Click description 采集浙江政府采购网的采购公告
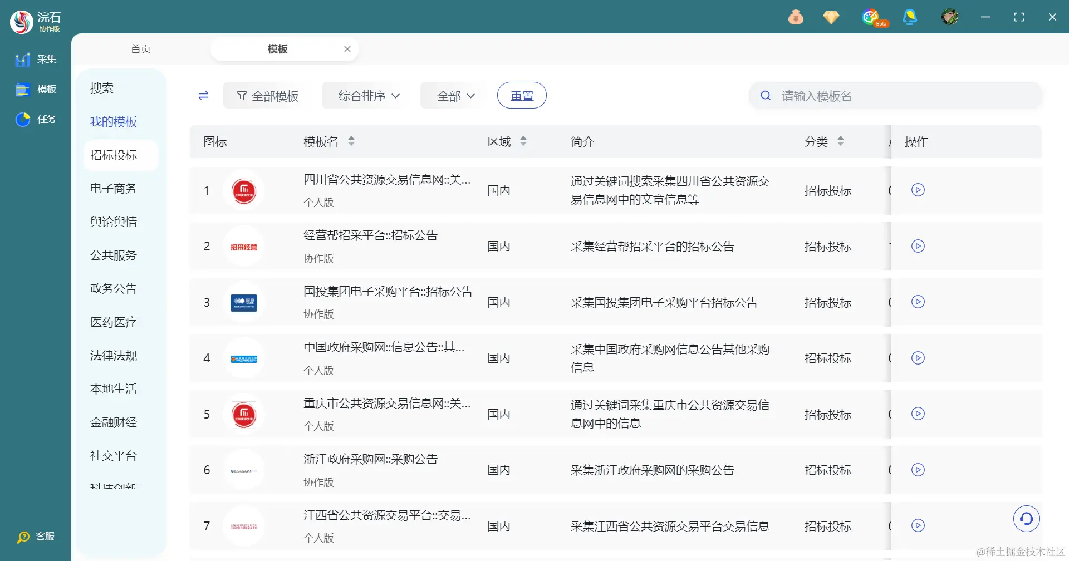This screenshot has height=561, width=1069. (653, 470)
